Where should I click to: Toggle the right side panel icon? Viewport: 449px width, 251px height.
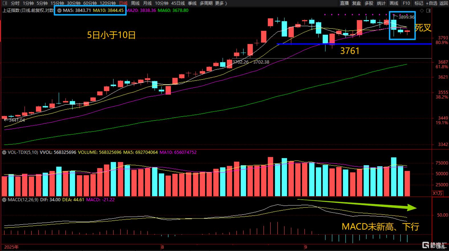(428, 11)
